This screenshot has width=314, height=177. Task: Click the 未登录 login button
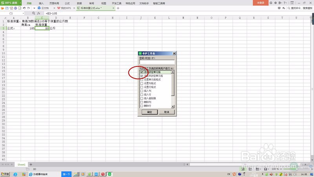coord(261,3)
